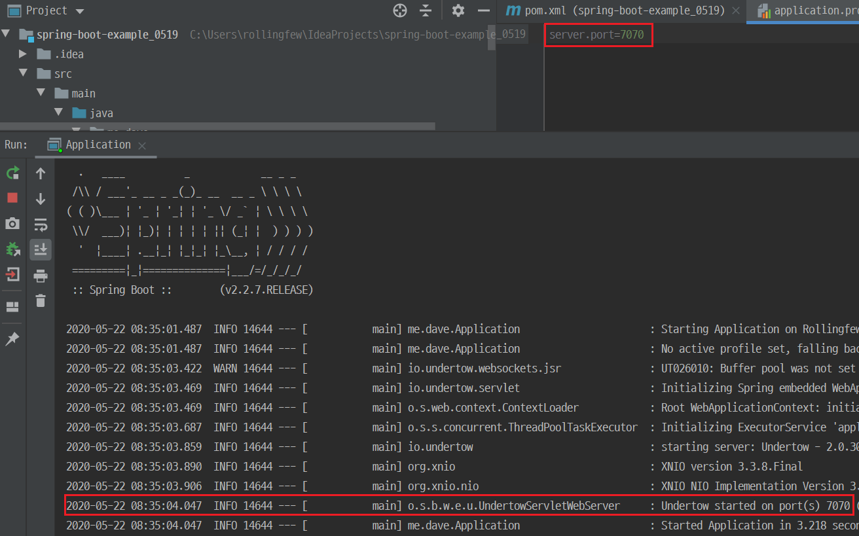This screenshot has height=536, width=859.
Task: Collapse the main folder arrow
Action: 41,93
